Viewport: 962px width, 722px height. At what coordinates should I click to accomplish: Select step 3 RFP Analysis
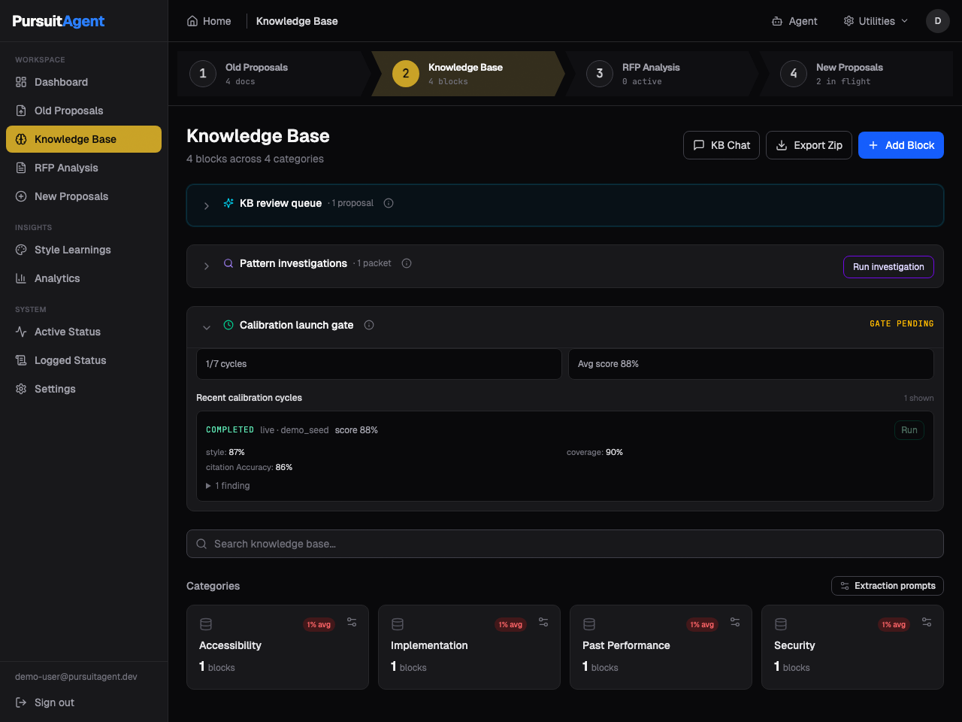click(x=661, y=74)
